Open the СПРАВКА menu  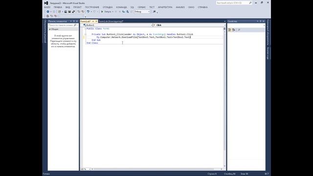tap(202, 7)
